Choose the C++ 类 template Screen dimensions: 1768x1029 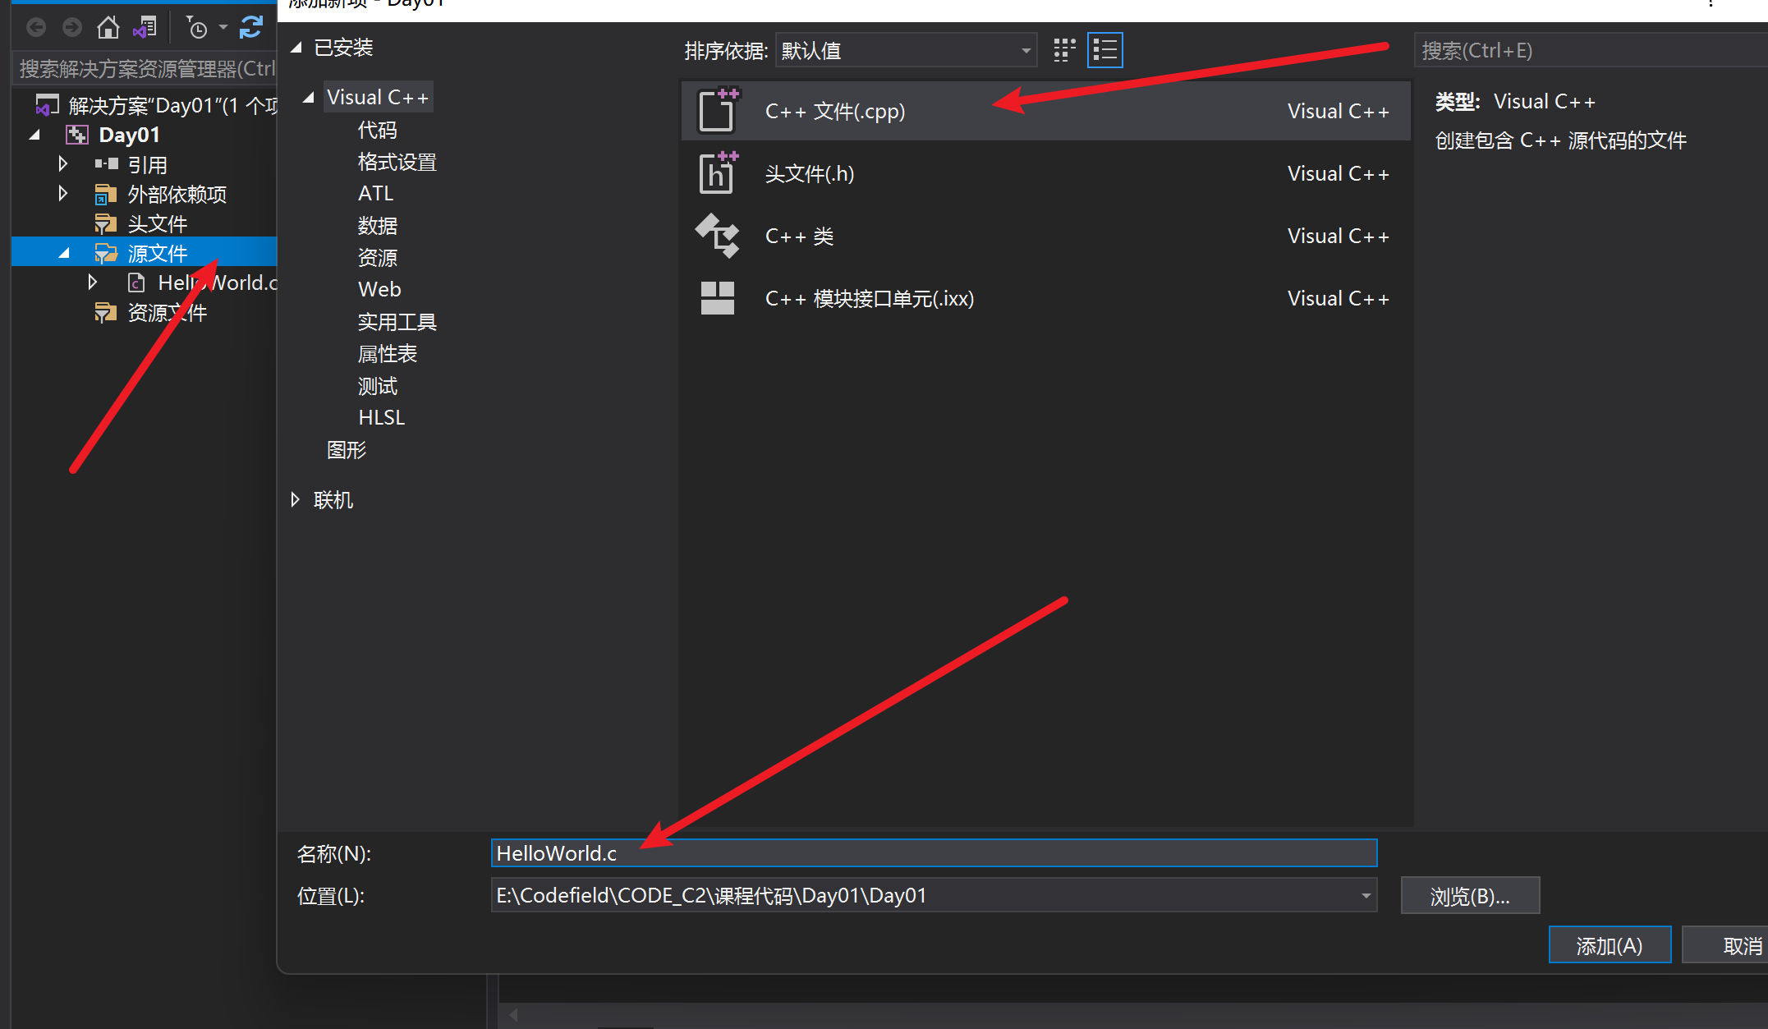1045,236
